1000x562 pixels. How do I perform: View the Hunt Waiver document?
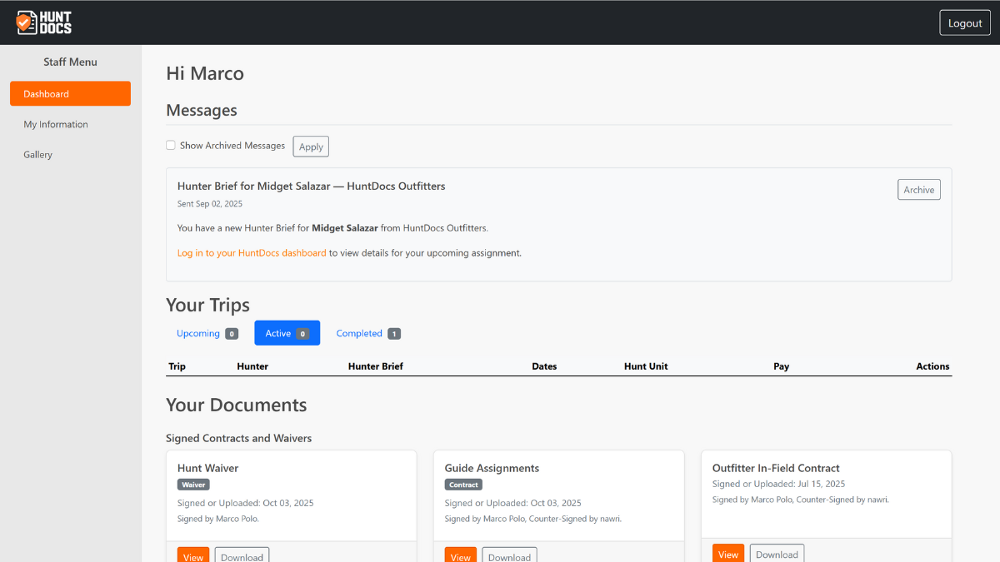tap(193, 556)
